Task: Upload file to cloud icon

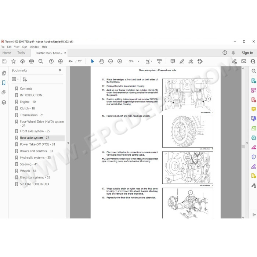Action: (22, 61)
